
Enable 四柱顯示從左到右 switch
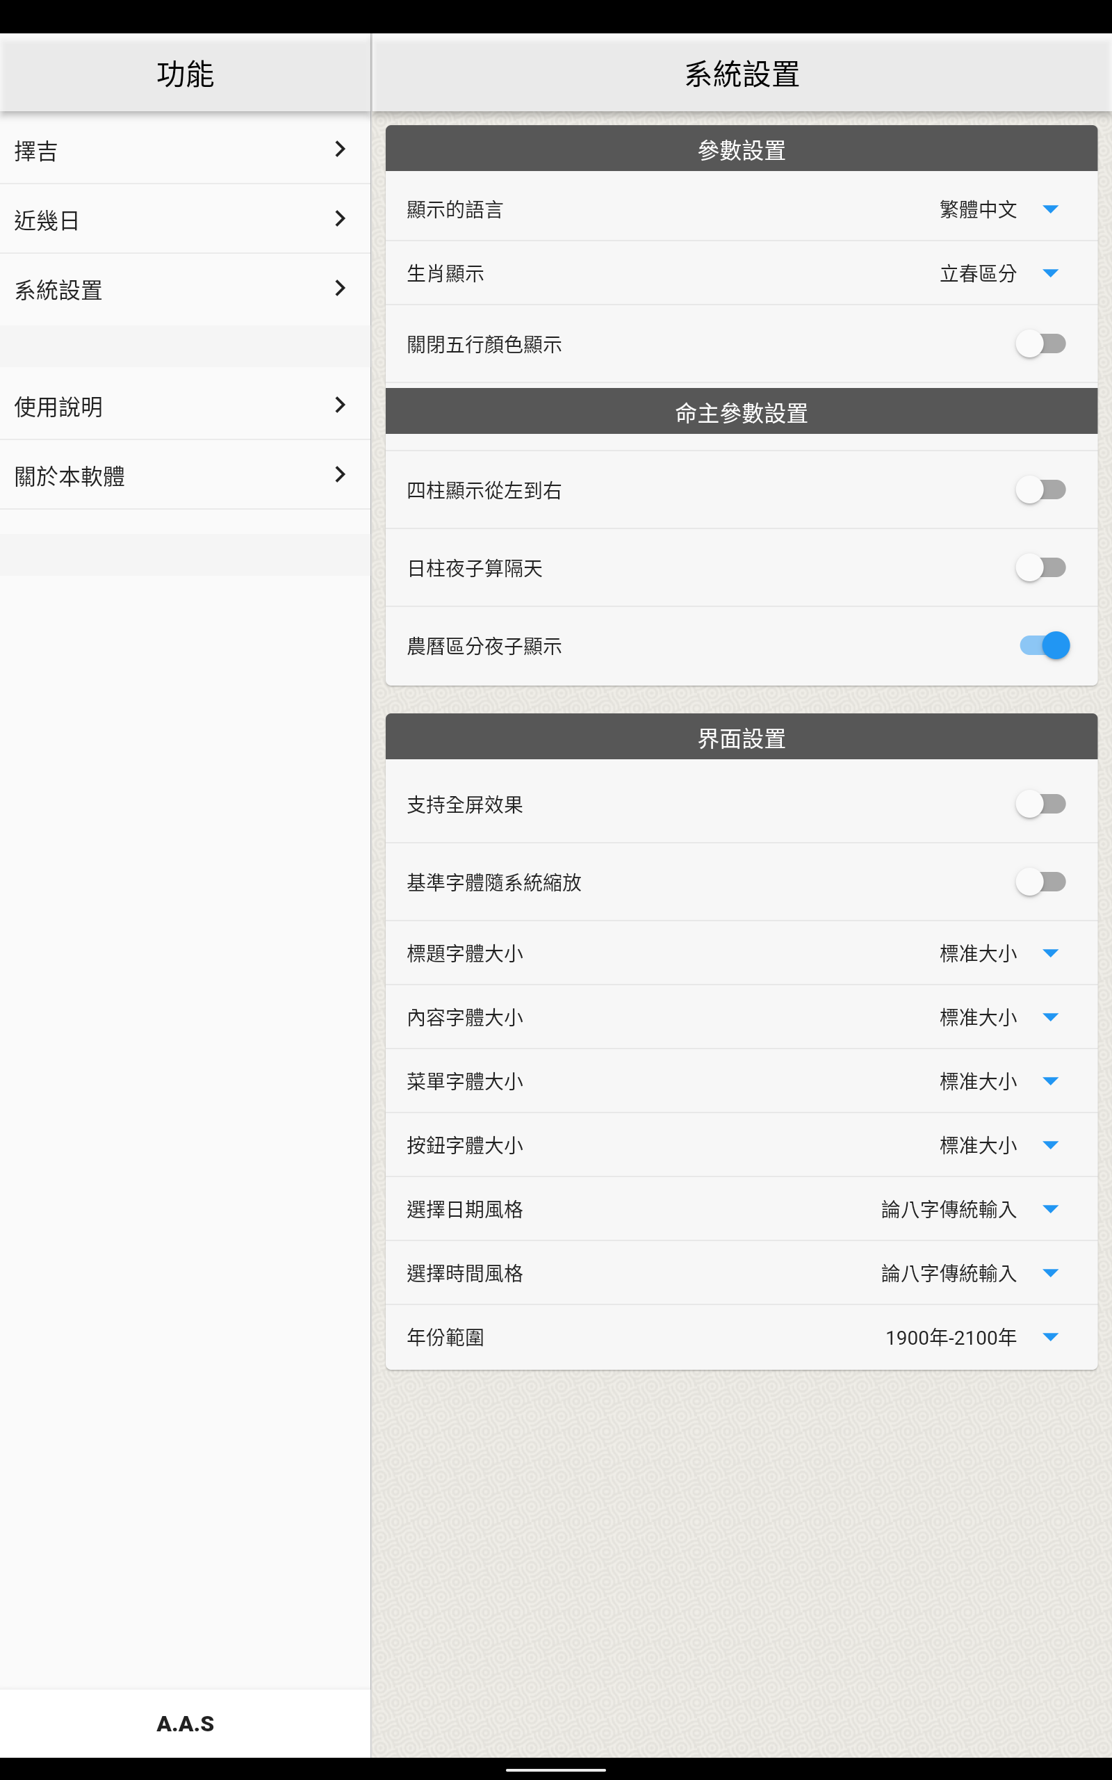(1040, 490)
